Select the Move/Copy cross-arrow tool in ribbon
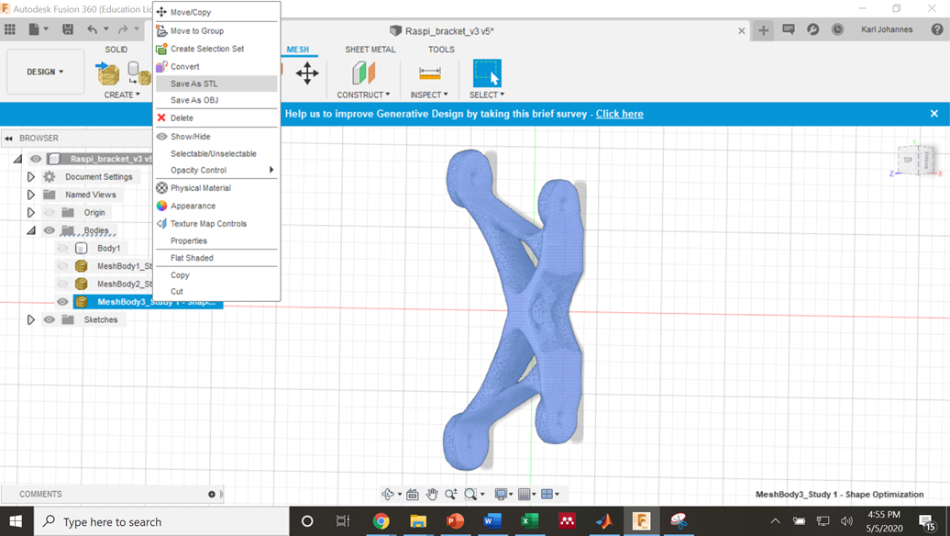 pyautogui.click(x=307, y=73)
